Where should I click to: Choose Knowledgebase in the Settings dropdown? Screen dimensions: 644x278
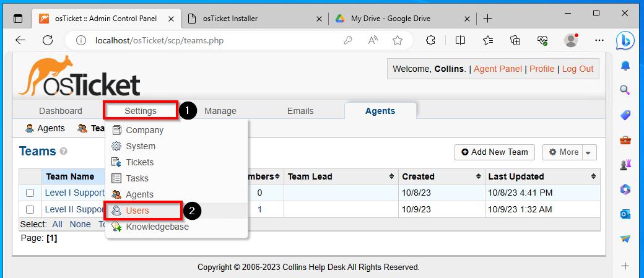coord(157,227)
